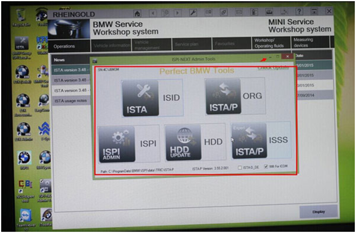The height and width of the screenshot is (233, 356).
Task: Click the SN serial number text
Action: (109, 70)
